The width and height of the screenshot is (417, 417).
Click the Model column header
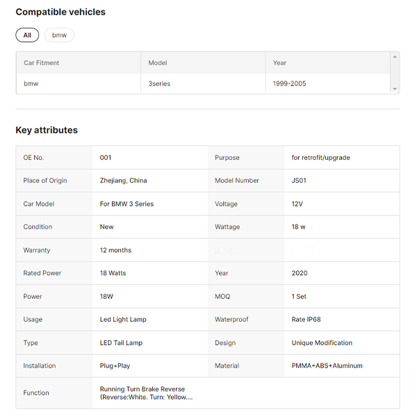[158, 63]
